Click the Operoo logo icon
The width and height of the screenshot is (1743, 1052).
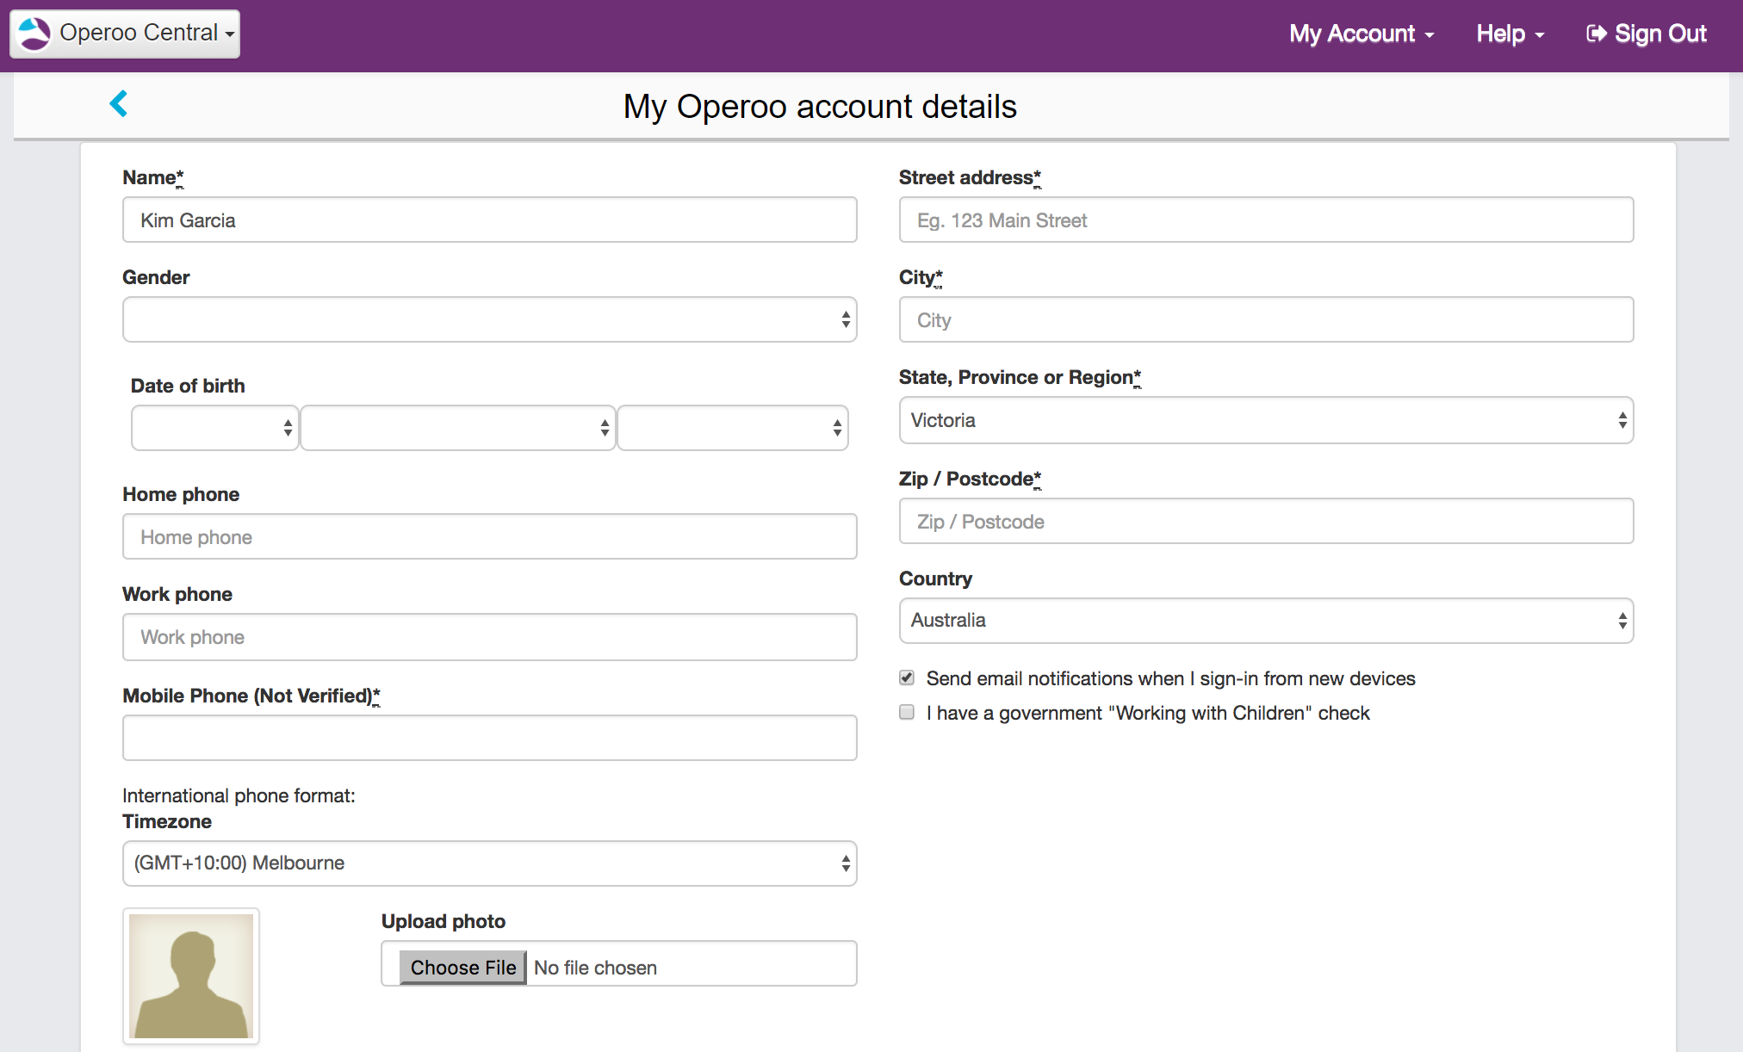pyautogui.click(x=34, y=34)
